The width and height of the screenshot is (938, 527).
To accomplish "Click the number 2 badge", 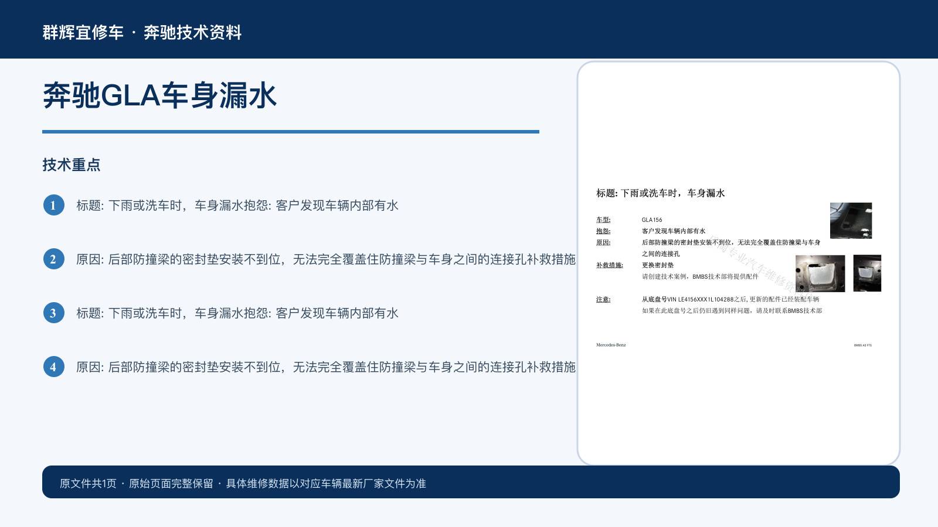I will (53, 259).
